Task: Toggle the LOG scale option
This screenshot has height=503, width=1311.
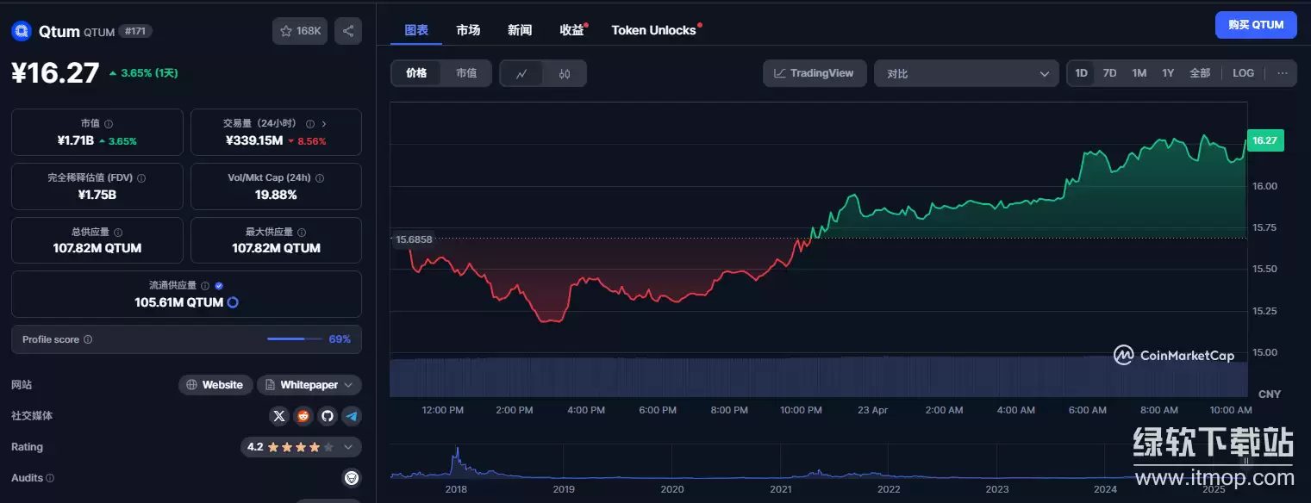Action: point(1244,73)
